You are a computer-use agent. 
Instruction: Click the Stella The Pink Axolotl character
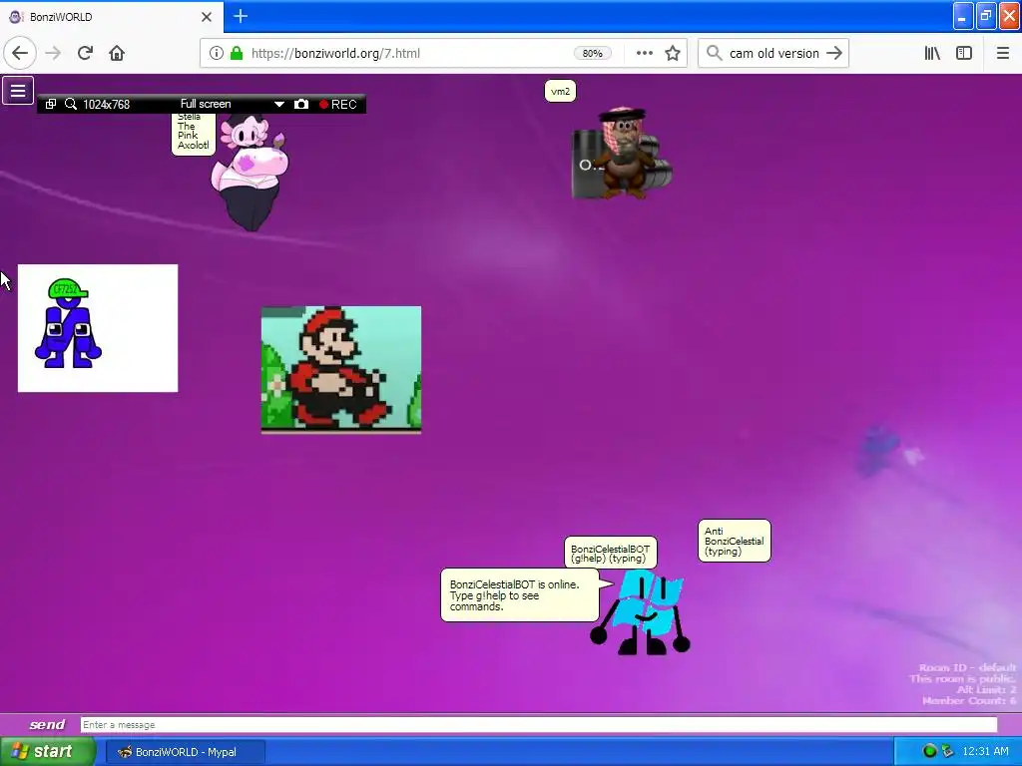pos(251,173)
